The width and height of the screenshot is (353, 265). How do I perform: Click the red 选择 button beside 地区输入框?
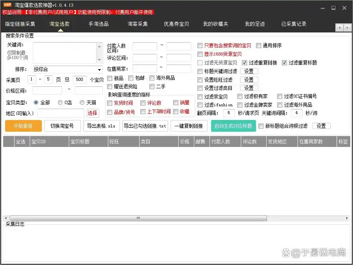93,113
